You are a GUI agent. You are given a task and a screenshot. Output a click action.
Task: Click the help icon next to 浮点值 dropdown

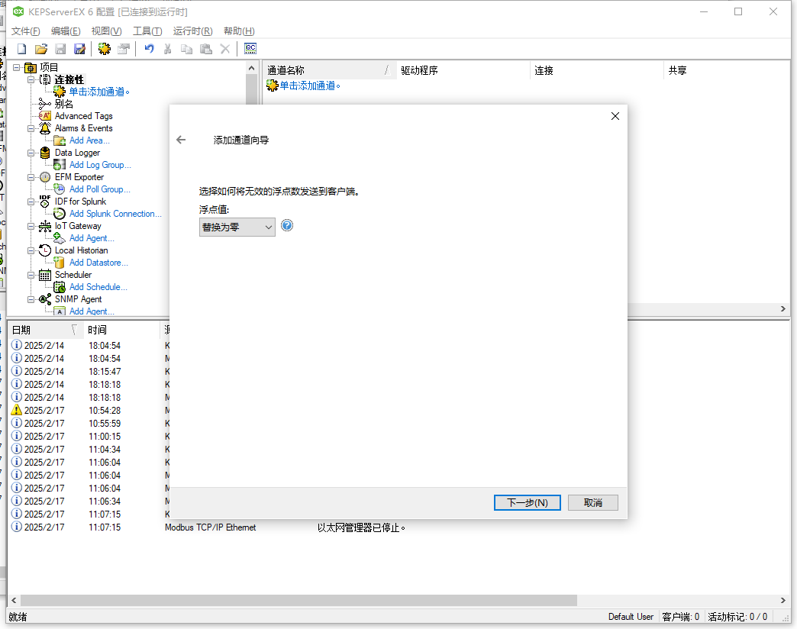pos(287,226)
